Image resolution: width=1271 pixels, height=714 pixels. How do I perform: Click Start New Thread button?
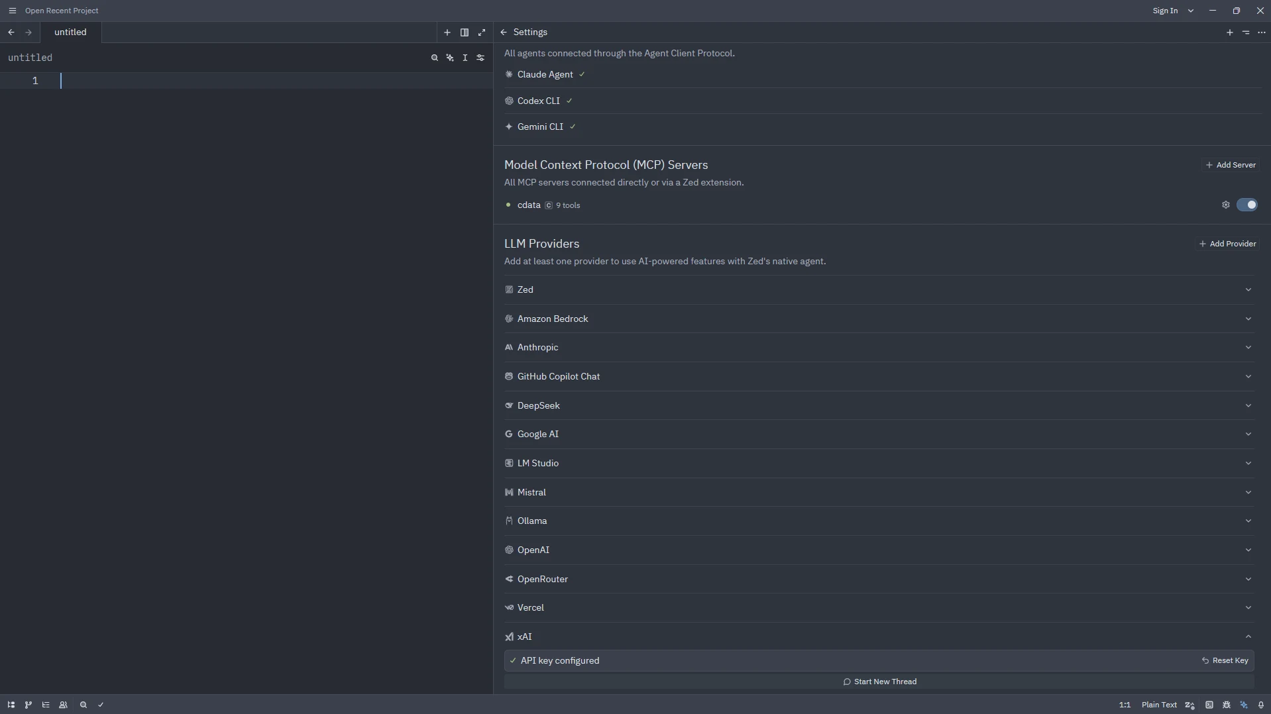point(879,682)
